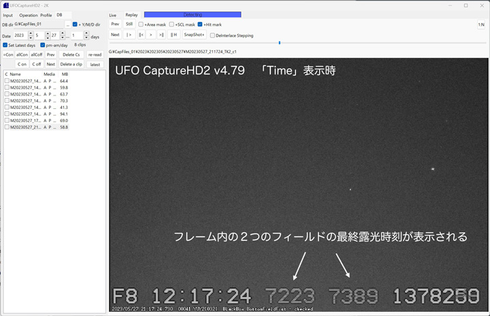
Task: Select the clip row with size 94.1
Action: (36, 114)
